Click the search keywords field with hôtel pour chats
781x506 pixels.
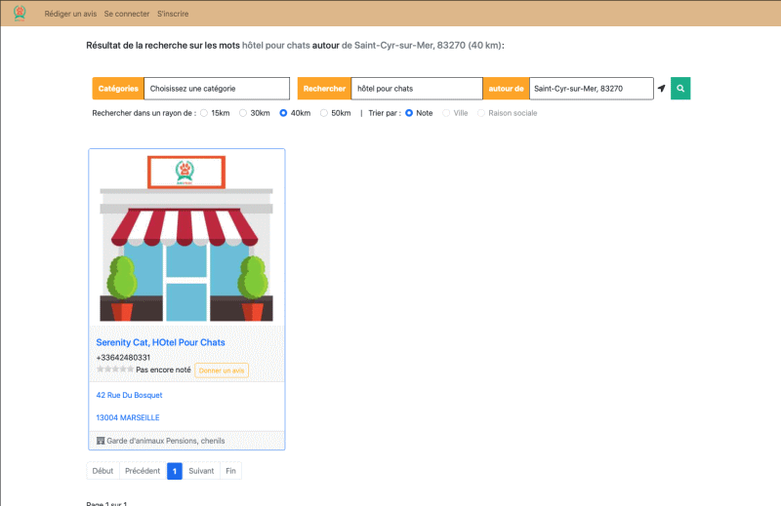416,89
